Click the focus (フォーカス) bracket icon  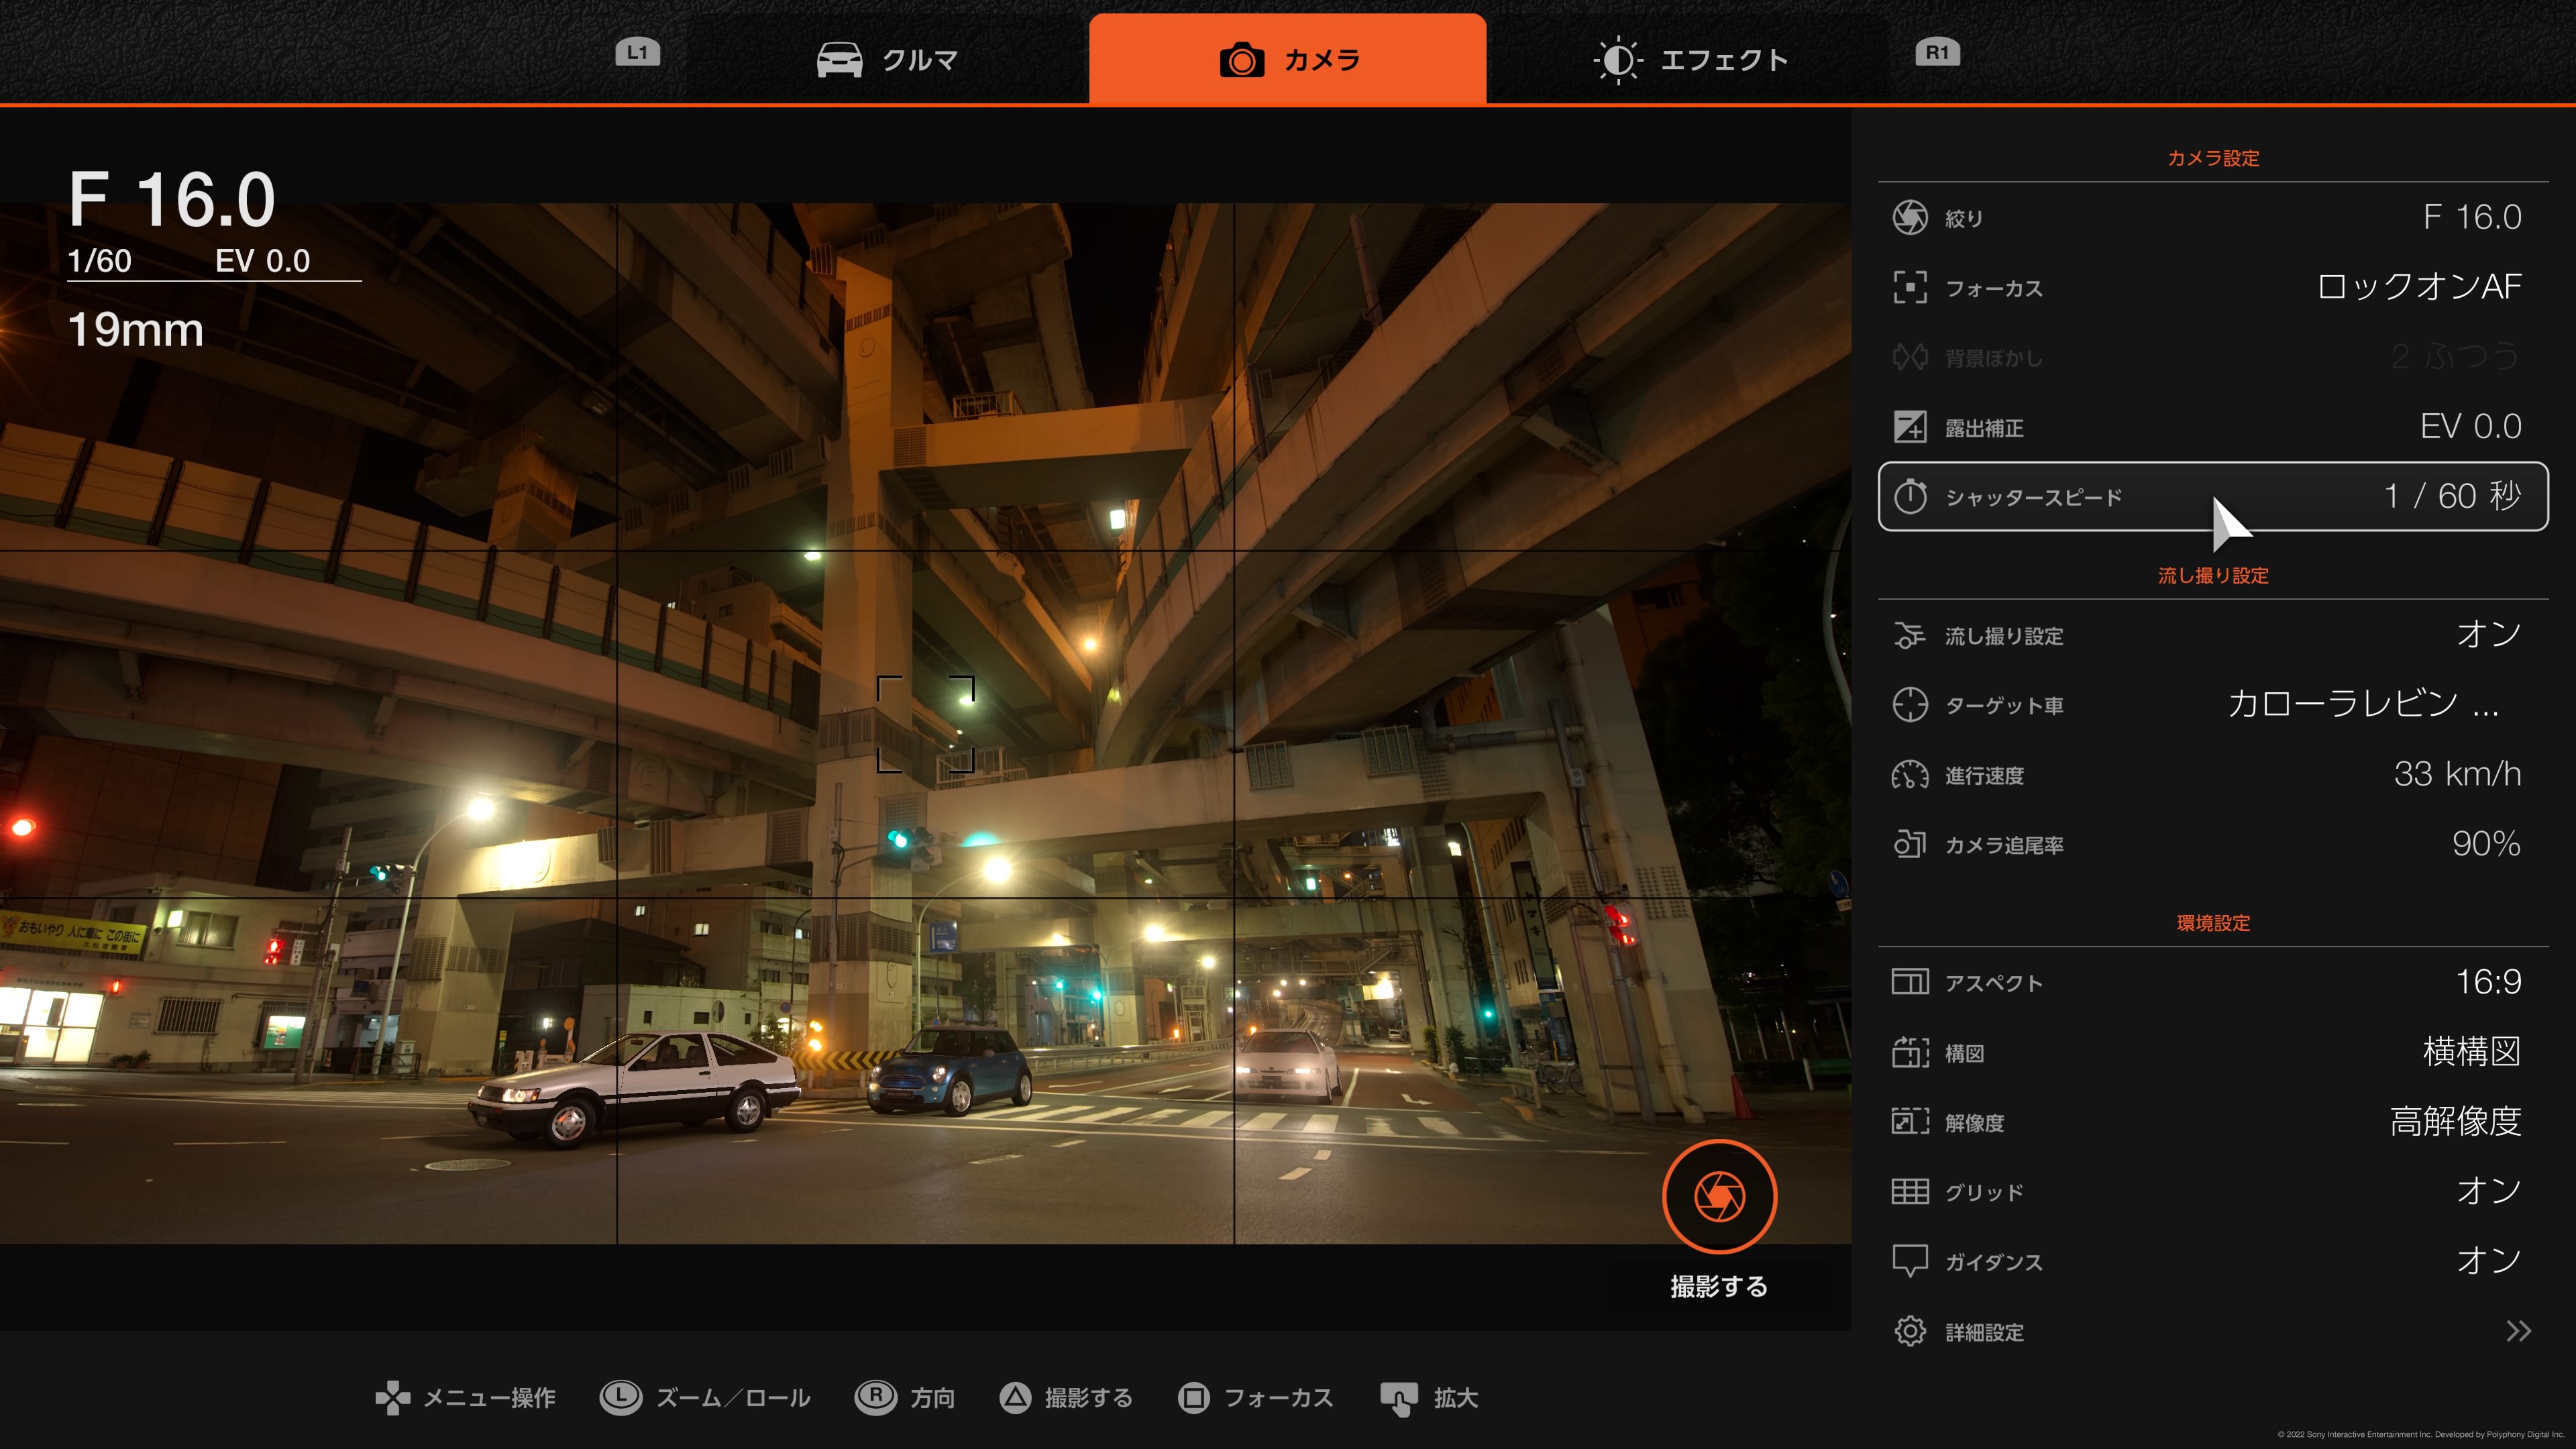click(1909, 287)
